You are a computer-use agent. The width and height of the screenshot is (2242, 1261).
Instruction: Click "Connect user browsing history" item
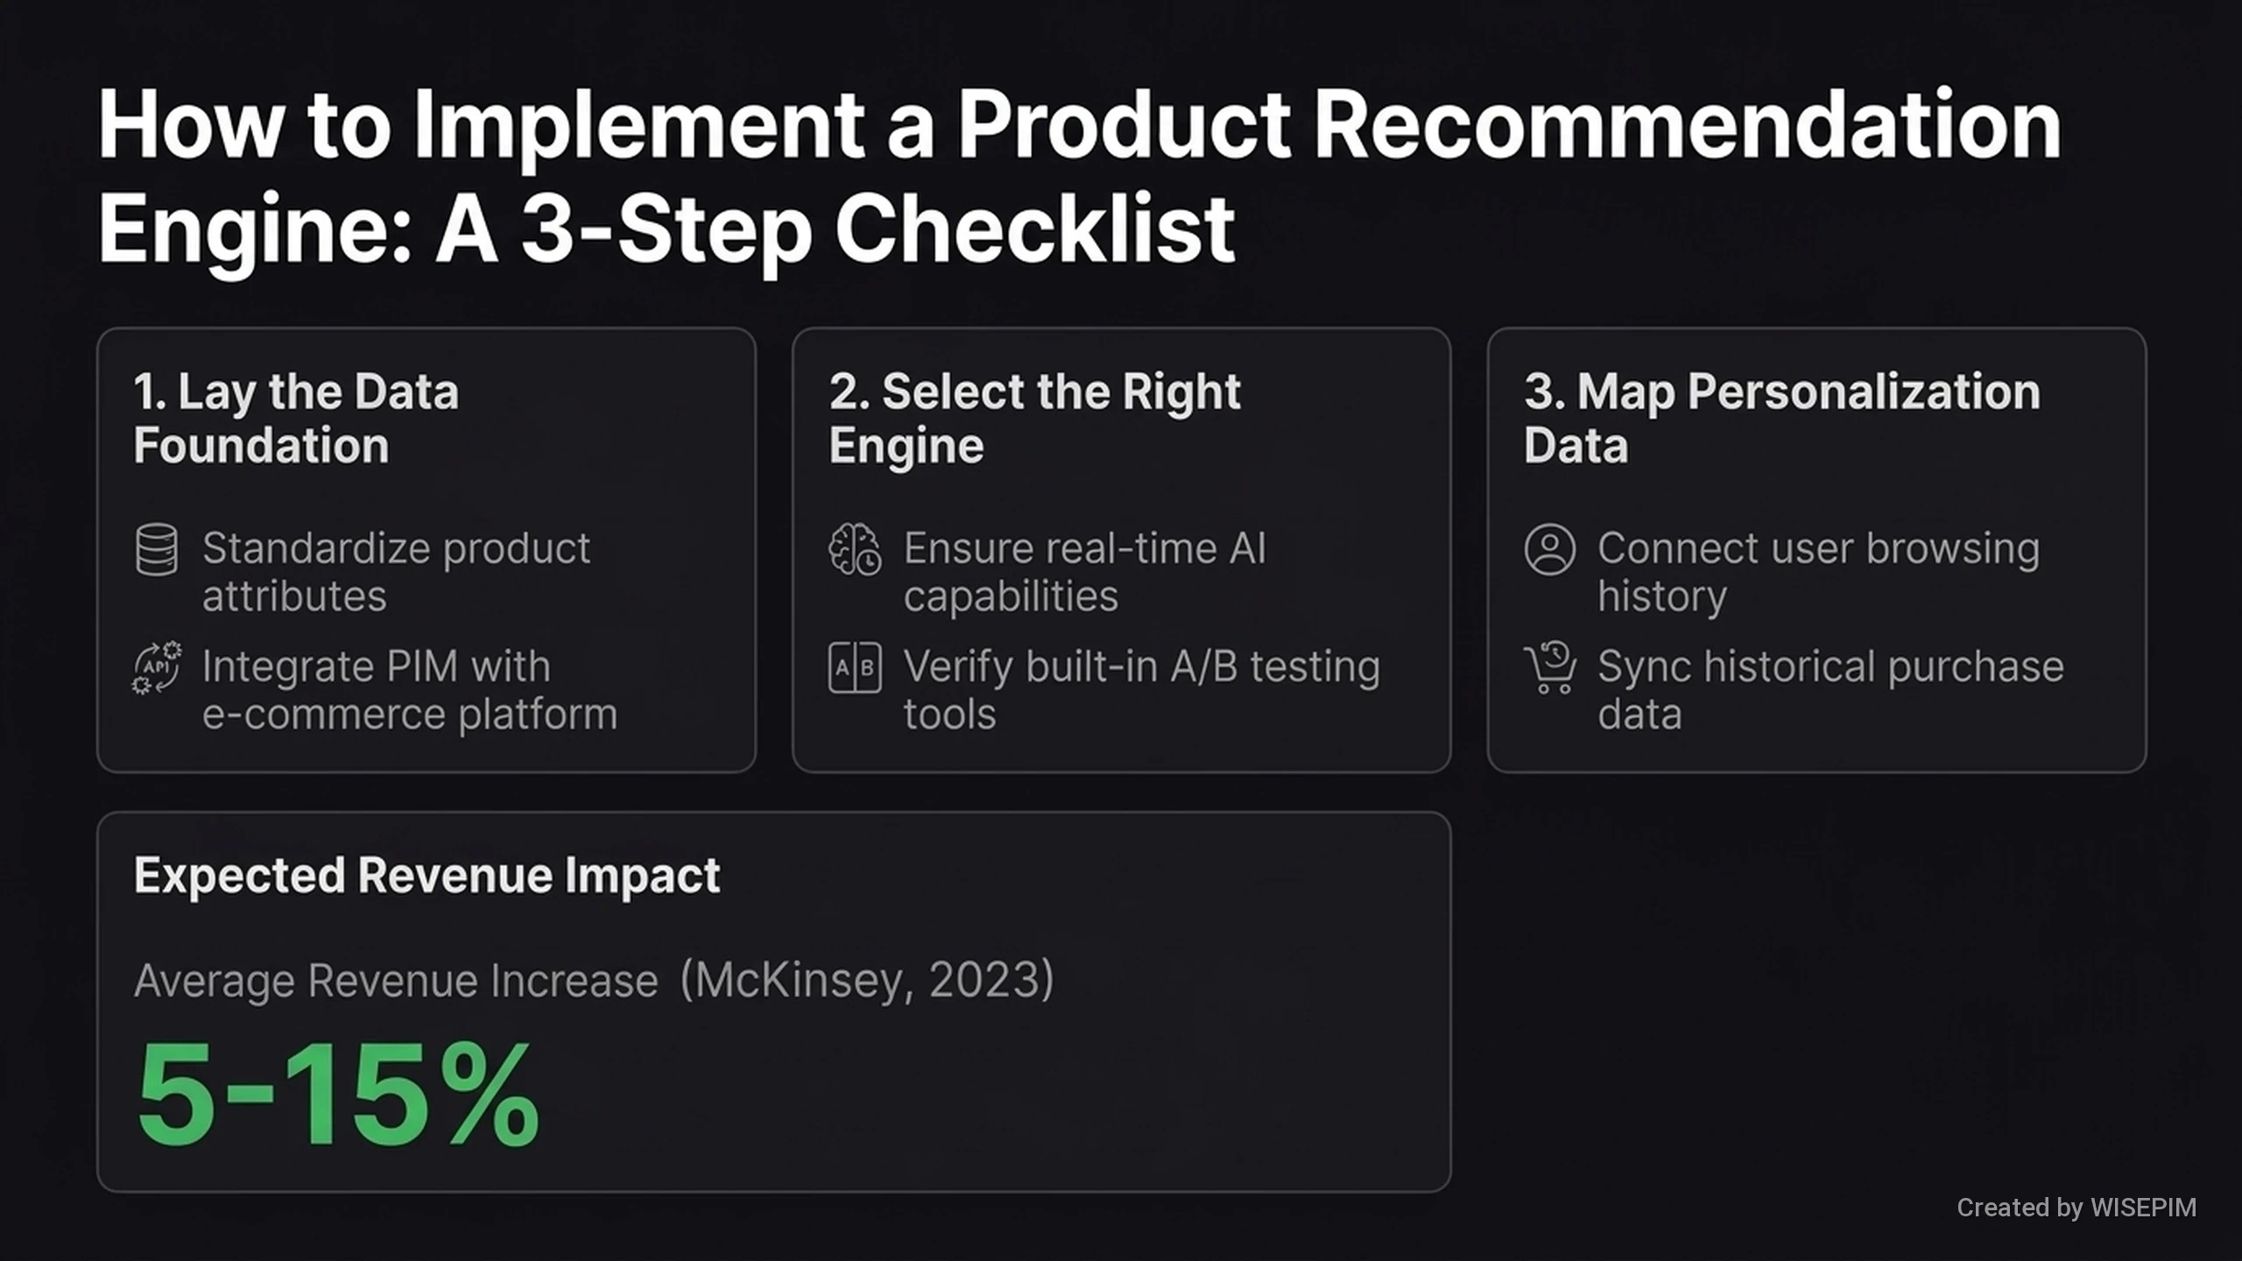(x=1818, y=572)
